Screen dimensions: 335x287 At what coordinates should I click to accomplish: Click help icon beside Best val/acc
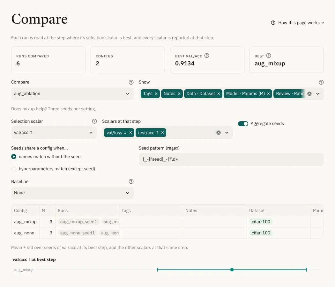coord(207,56)
